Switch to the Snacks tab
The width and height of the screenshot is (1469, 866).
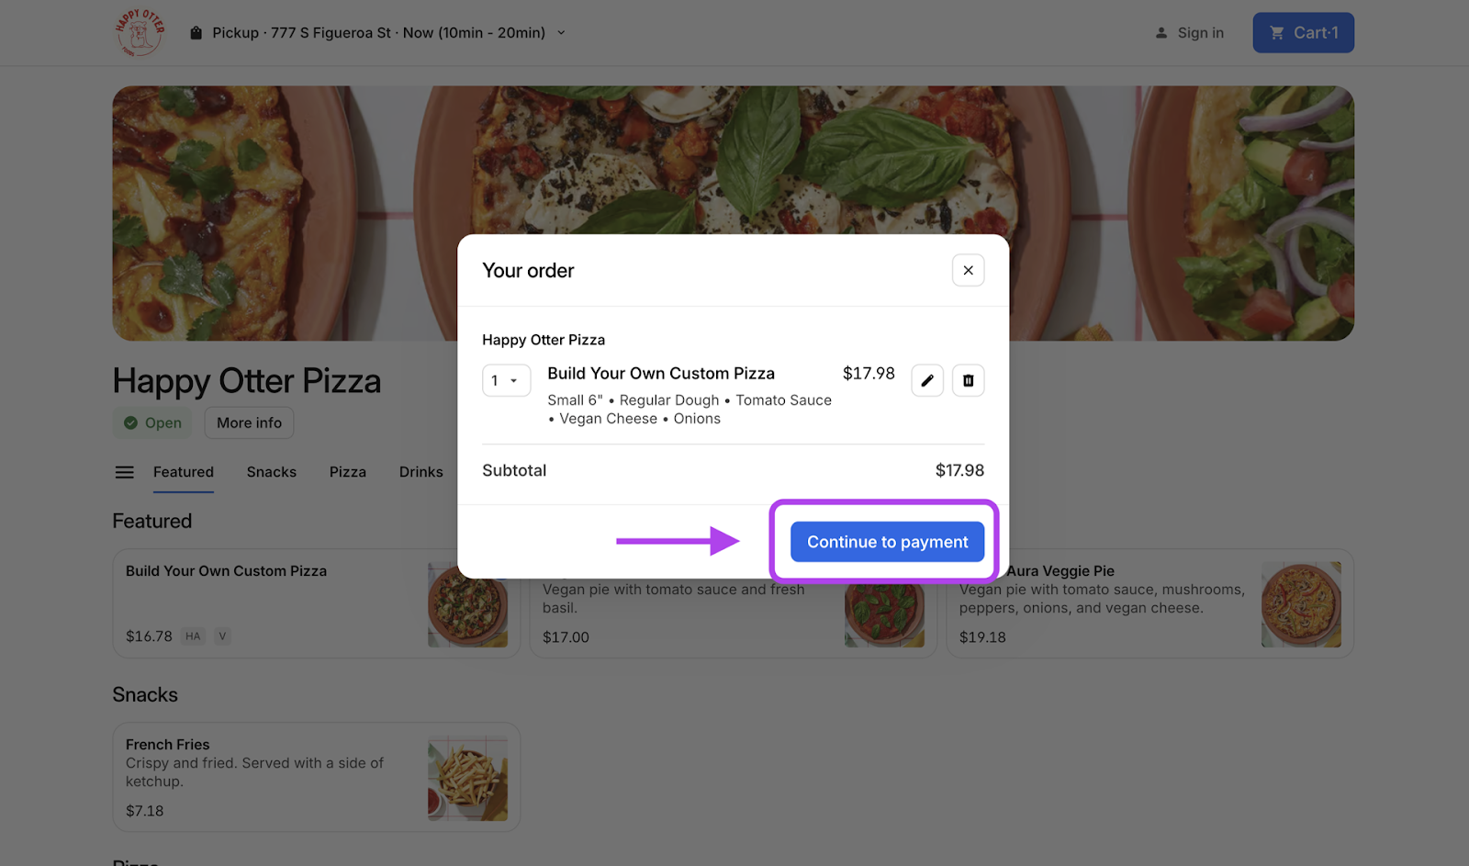coord(271,472)
